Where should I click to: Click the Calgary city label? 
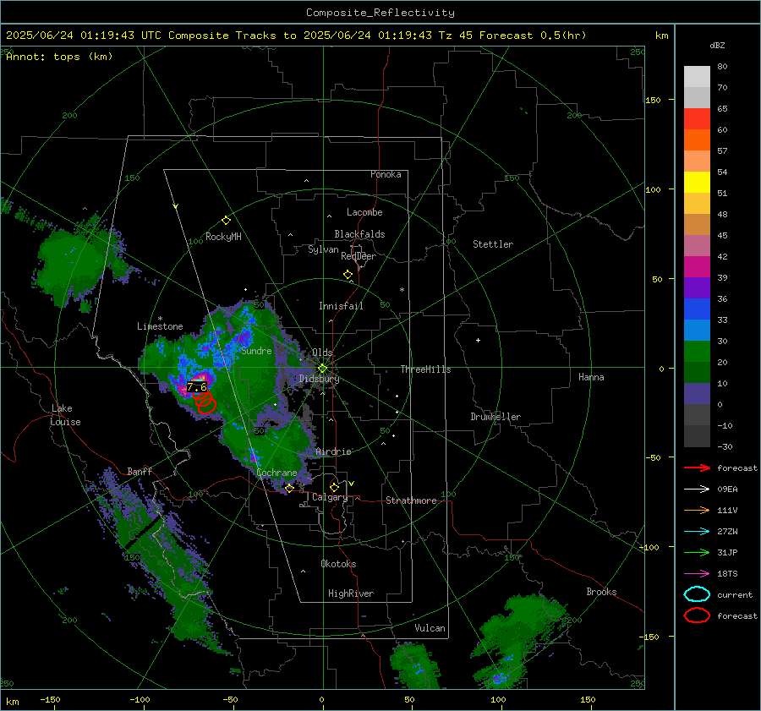coord(330,497)
